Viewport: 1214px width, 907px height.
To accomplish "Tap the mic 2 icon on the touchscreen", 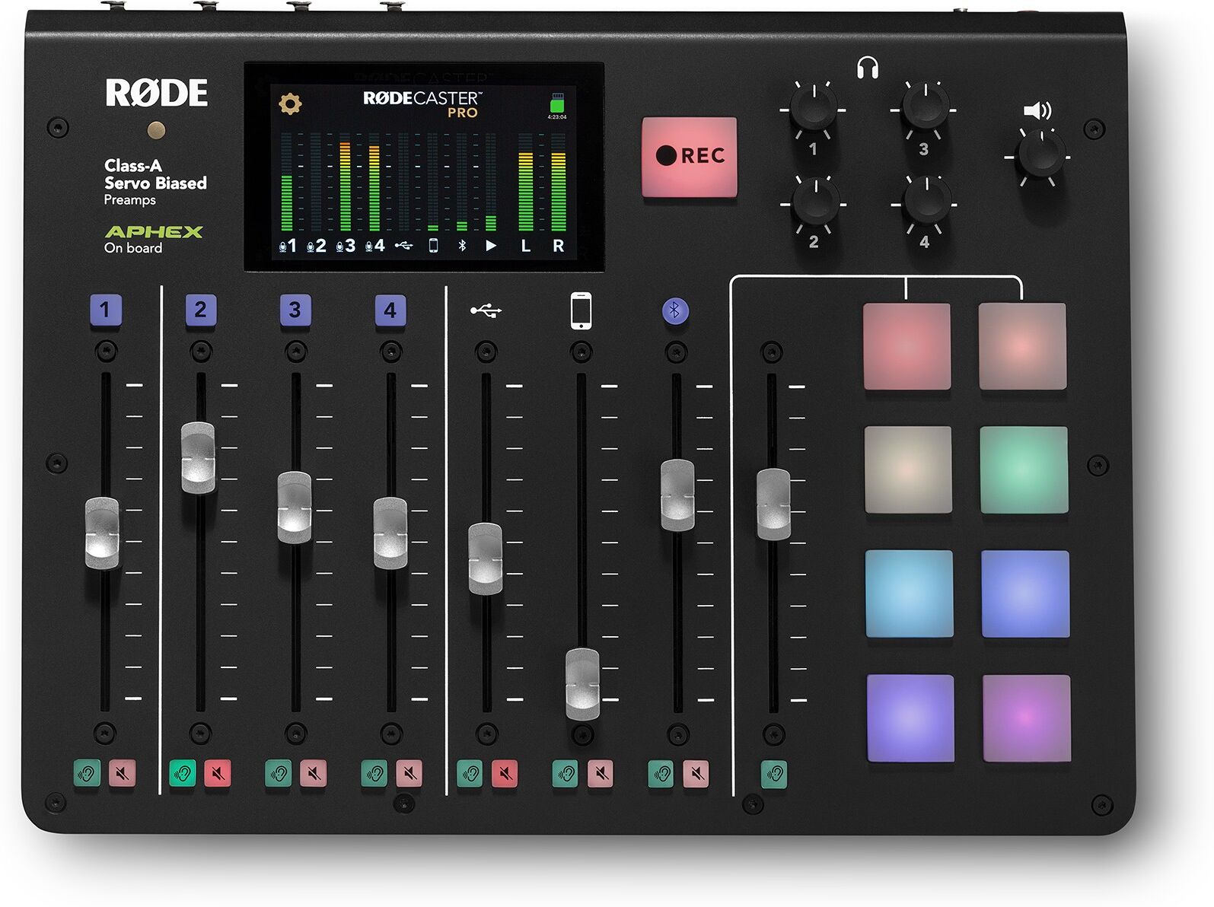I will 316,246.
